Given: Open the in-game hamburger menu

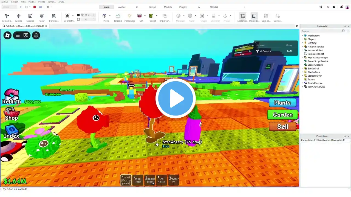Looking at the screenshot, I should tap(18, 35).
